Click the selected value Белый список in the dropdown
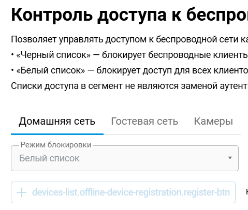Screen dimensions: 248x210 [x=49, y=158]
